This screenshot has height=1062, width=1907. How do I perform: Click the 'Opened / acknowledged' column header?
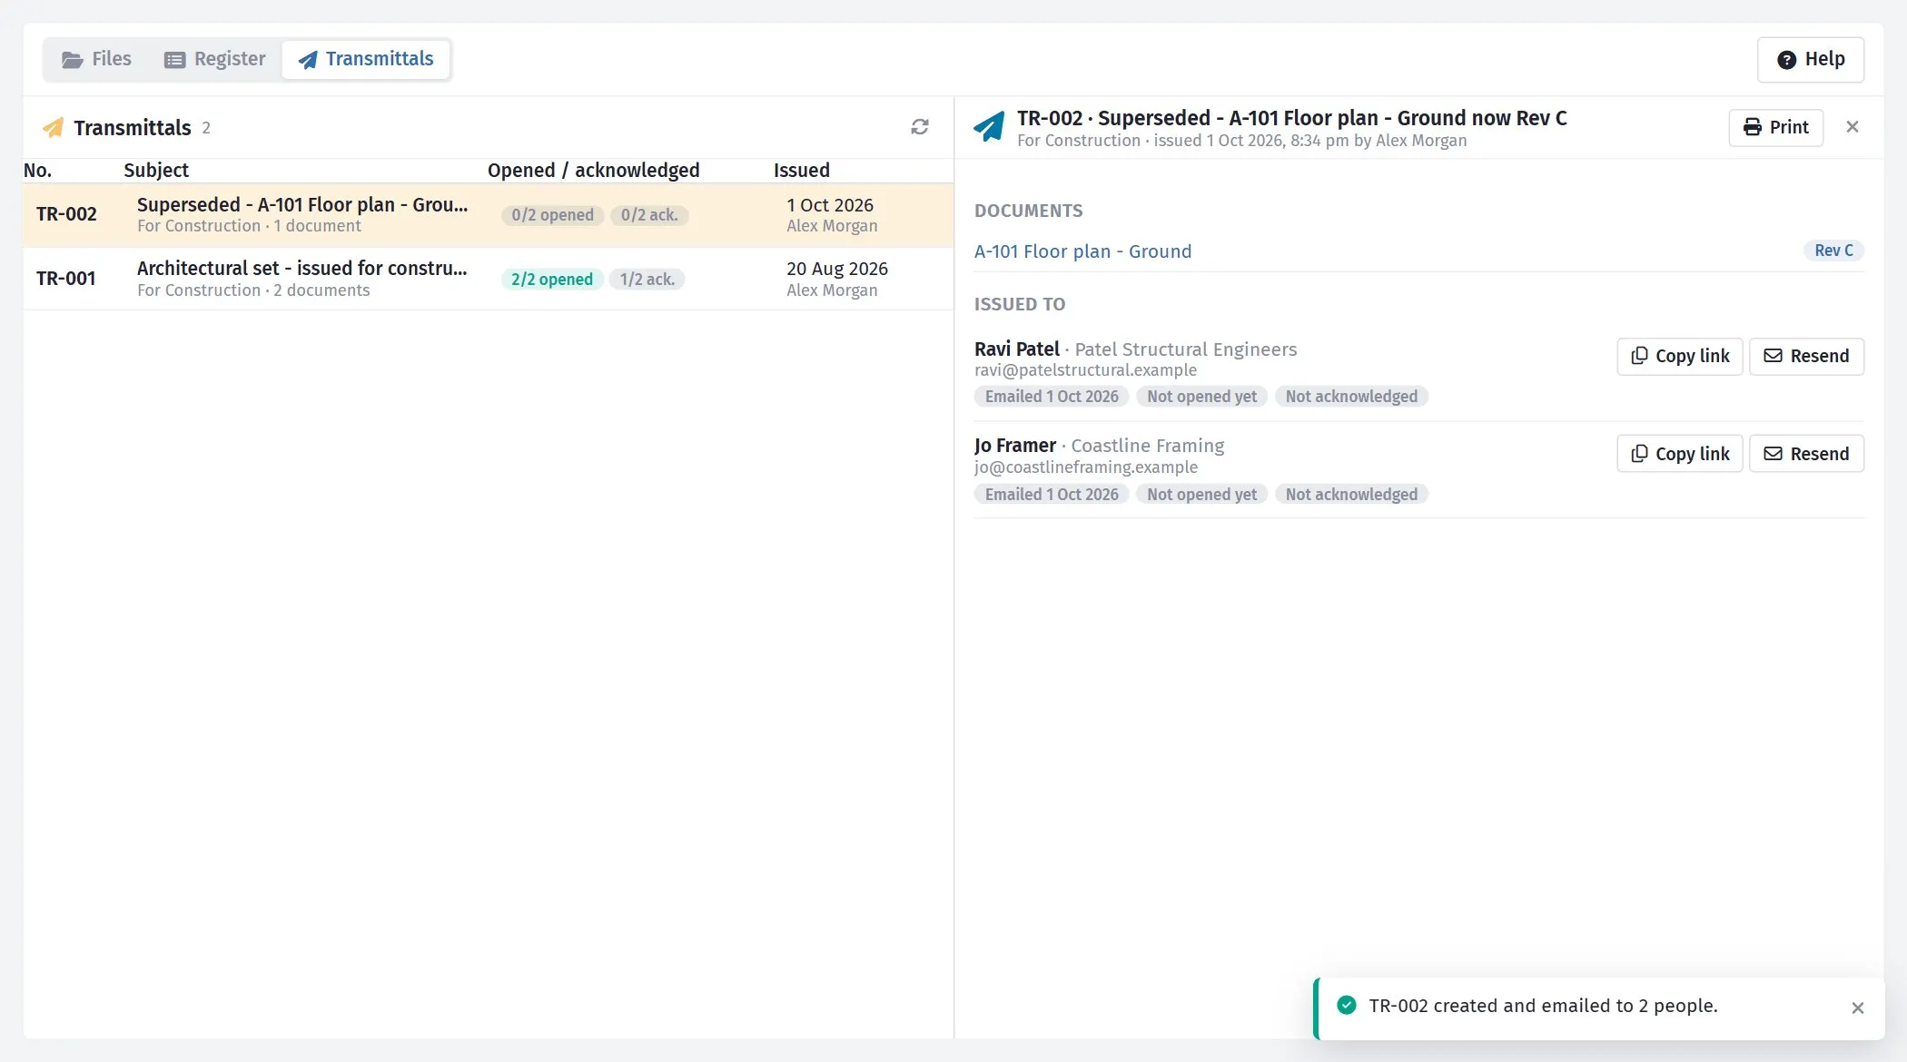coord(593,171)
